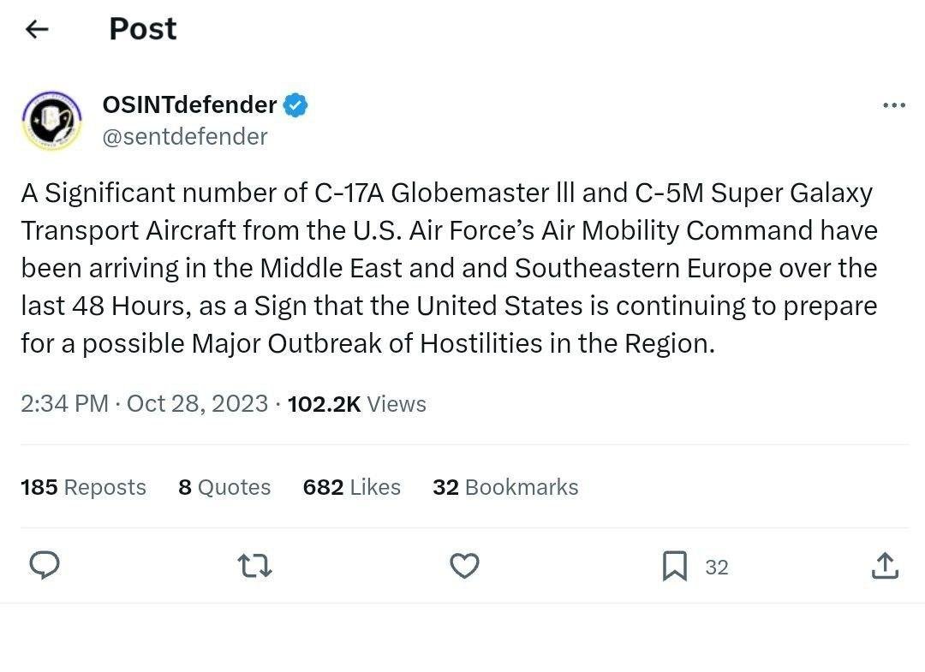Tap the repost arrows icon
This screenshot has width=925, height=672.
[254, 566]
